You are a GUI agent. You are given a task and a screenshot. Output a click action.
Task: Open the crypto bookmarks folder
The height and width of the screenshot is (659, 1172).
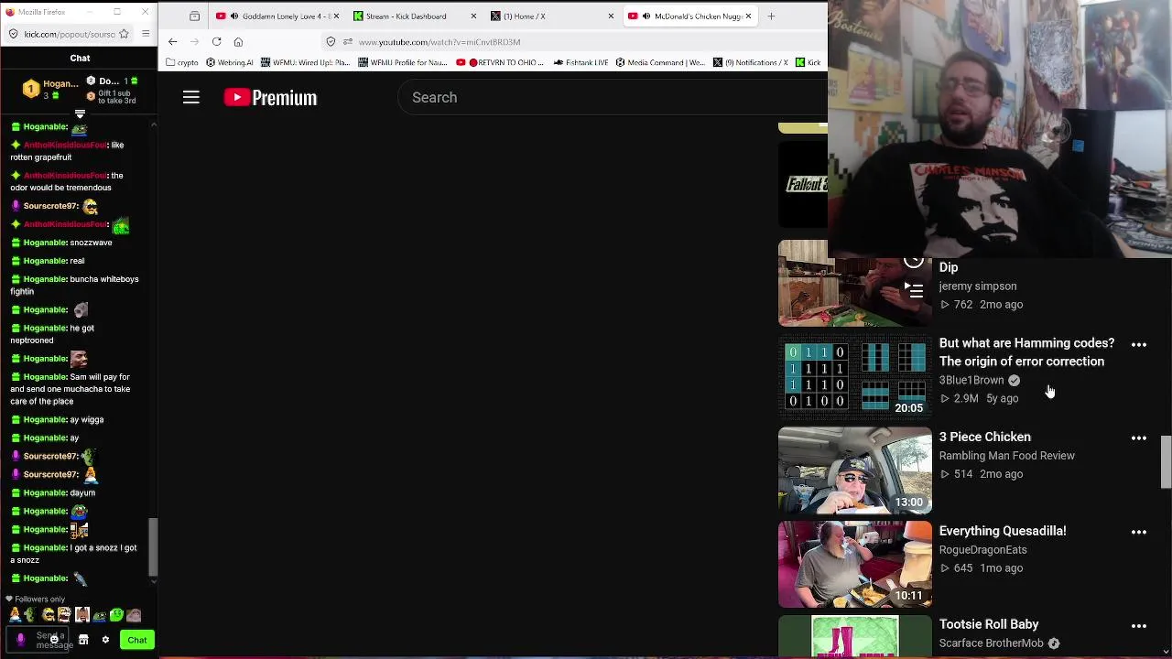point(182,62)
